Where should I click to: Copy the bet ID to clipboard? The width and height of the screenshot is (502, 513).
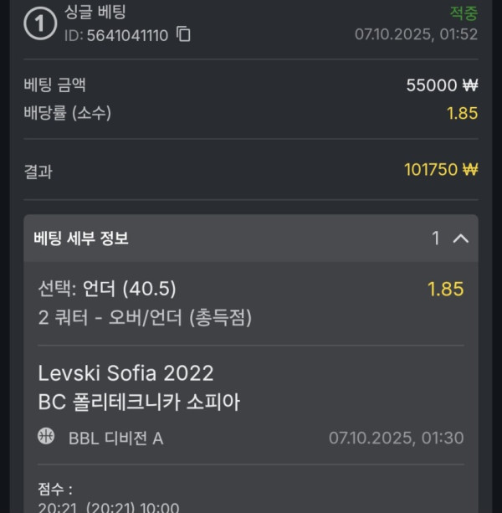pos(184,35)
